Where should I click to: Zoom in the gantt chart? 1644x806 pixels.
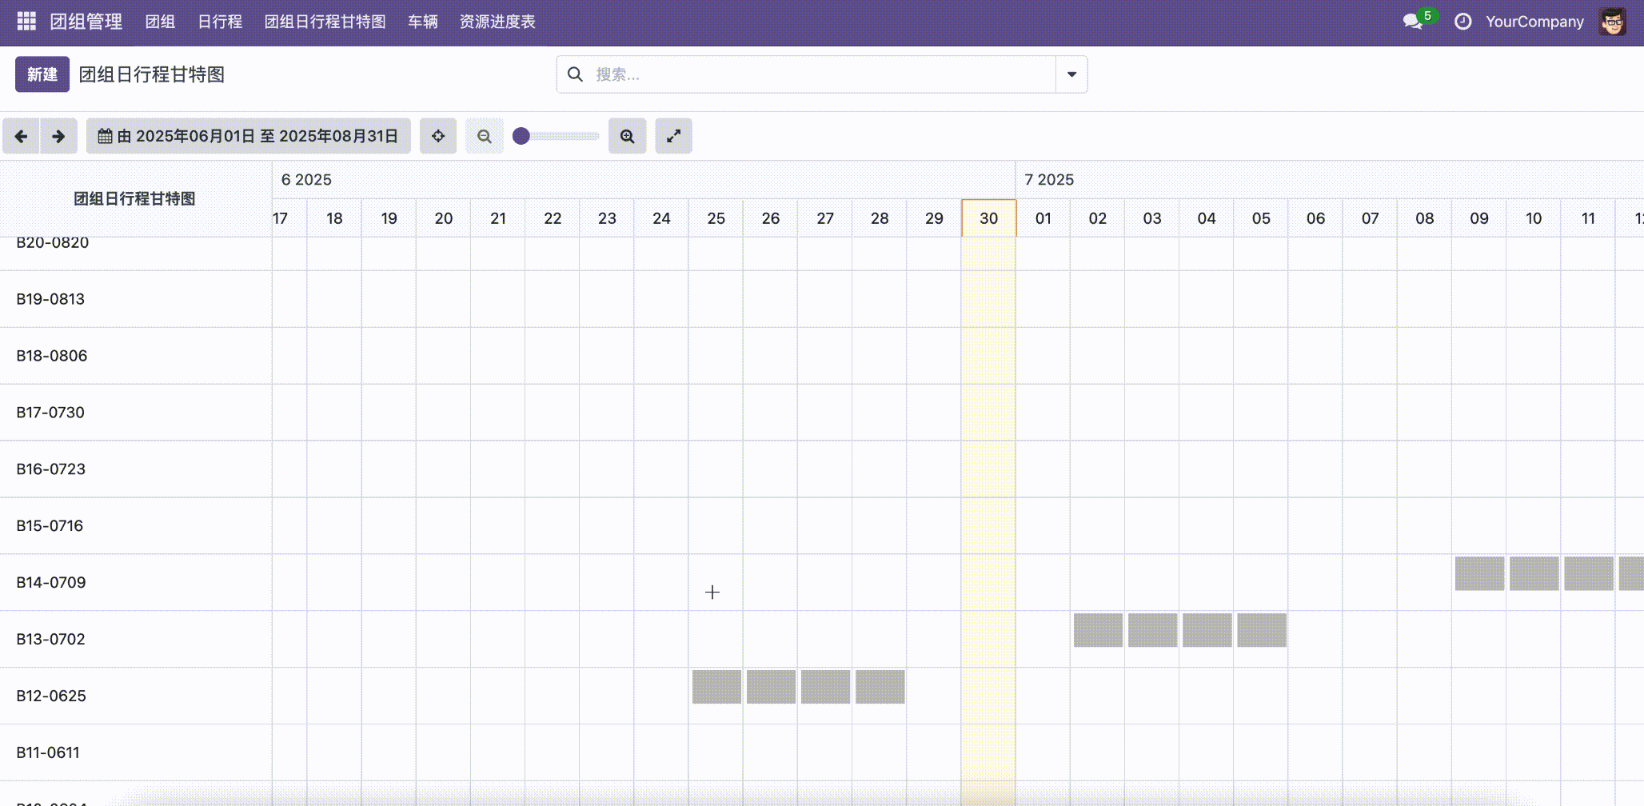point(628,136)
